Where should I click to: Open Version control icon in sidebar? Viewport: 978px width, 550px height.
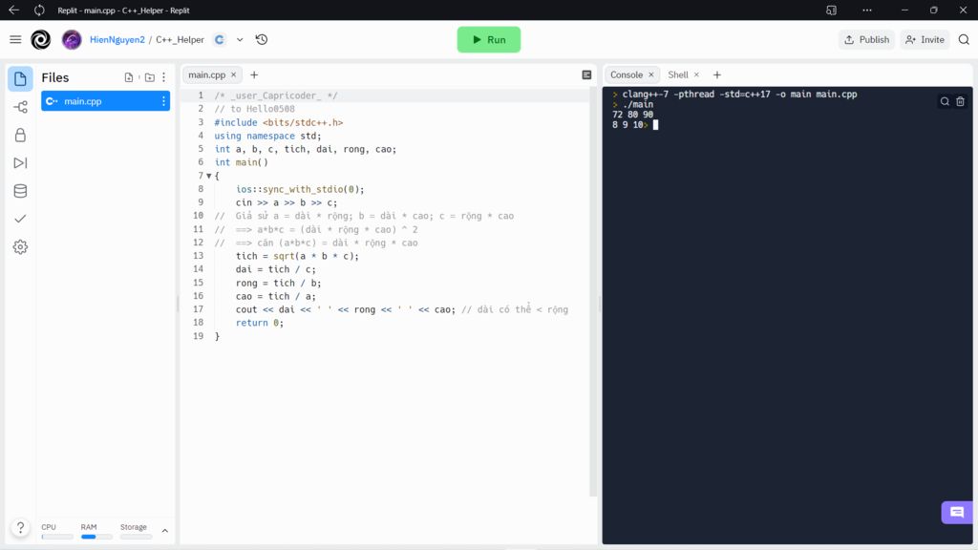click(x=20, y=107)
